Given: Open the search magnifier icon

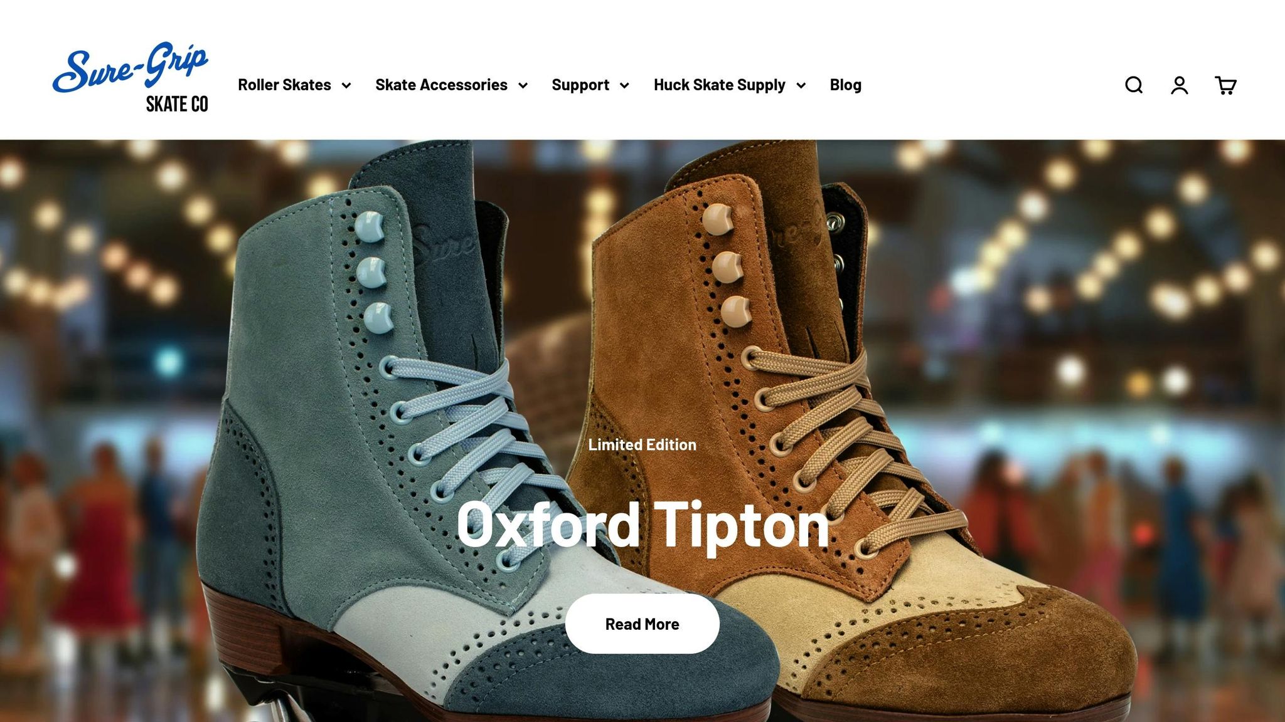Looking at the screenshot, I should [x=1133, y=85].
